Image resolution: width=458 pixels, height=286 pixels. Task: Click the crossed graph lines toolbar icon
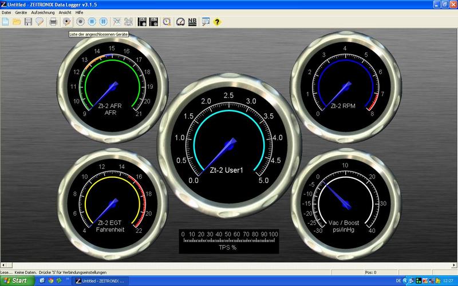[x=117, y=22]
